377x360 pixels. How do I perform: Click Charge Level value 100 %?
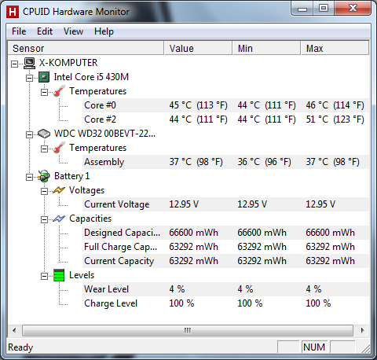point(181,303)
